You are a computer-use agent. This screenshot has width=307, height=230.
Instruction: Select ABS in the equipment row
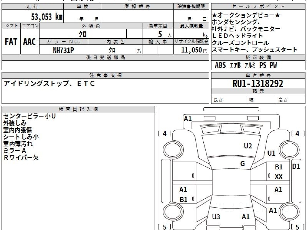(x=220, y=65)
